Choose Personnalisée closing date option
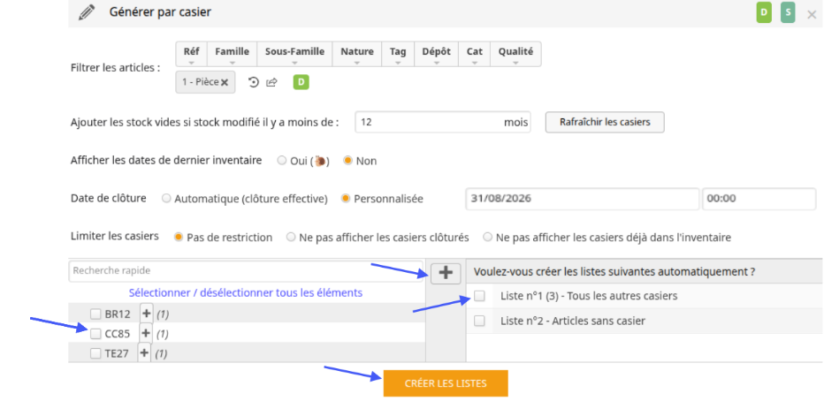This screenshot has width=824, height=401. point(346,199)
